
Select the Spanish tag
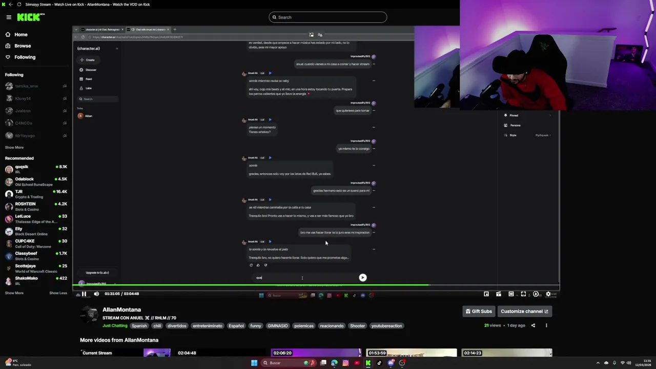[139, 326]
